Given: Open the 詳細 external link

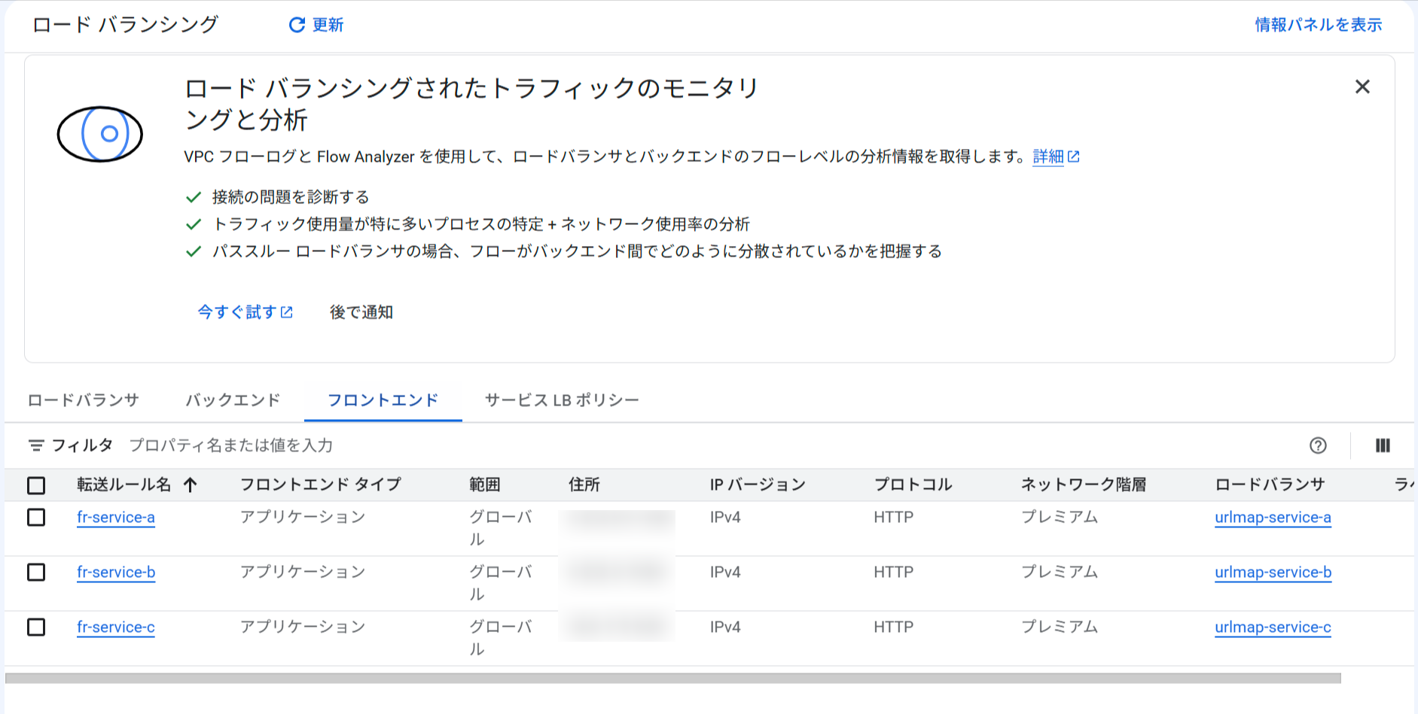Looking at the screenshot, I should [1056, 156].
